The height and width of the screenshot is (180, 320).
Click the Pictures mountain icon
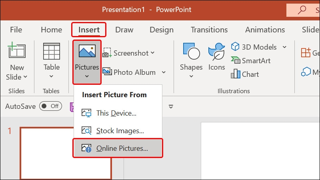87,51
